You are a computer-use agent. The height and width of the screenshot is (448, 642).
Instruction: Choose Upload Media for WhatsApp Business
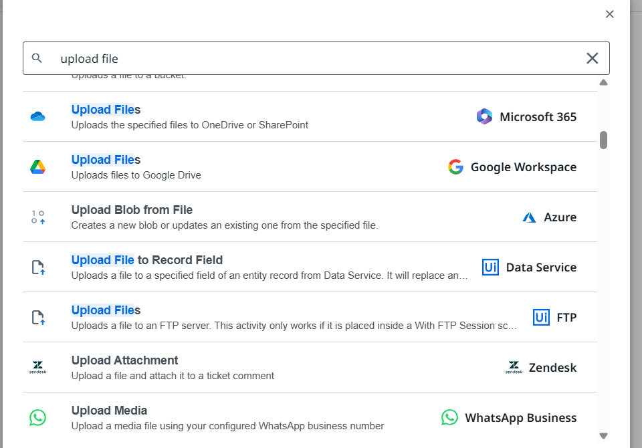tap(109, 411)
